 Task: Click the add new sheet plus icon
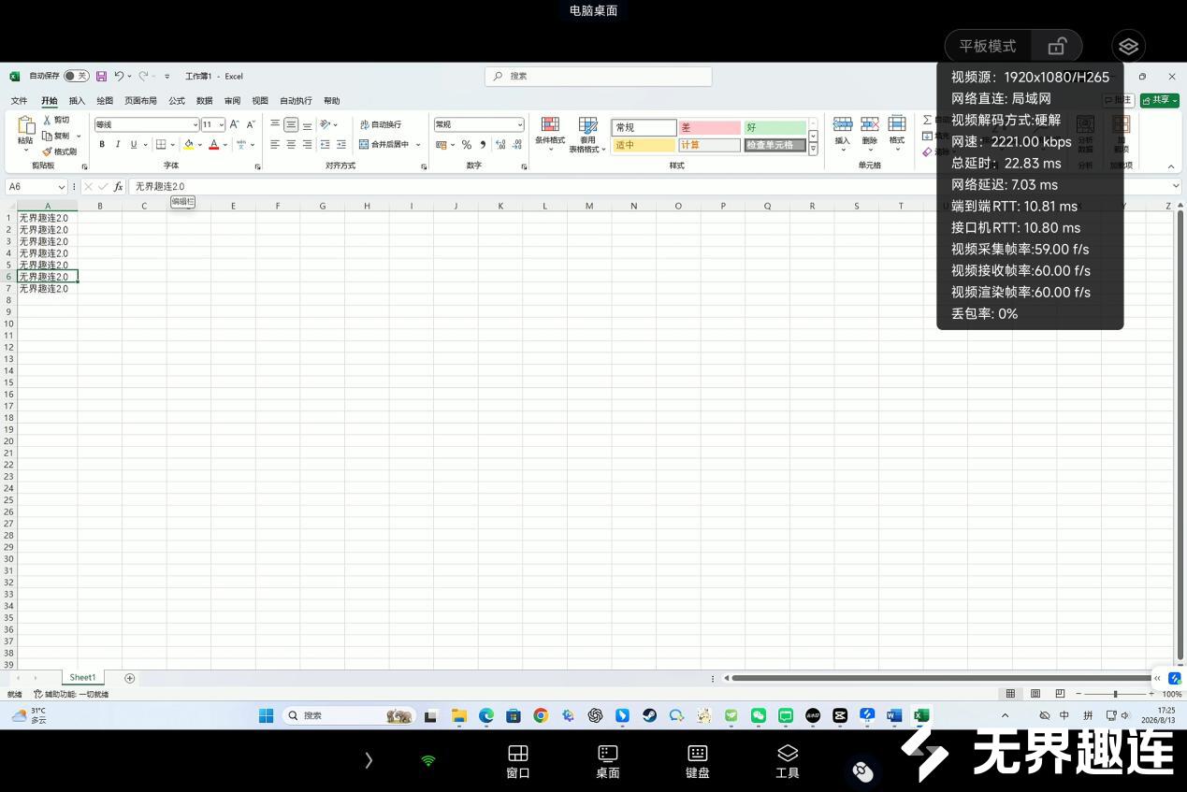point(130,678)
